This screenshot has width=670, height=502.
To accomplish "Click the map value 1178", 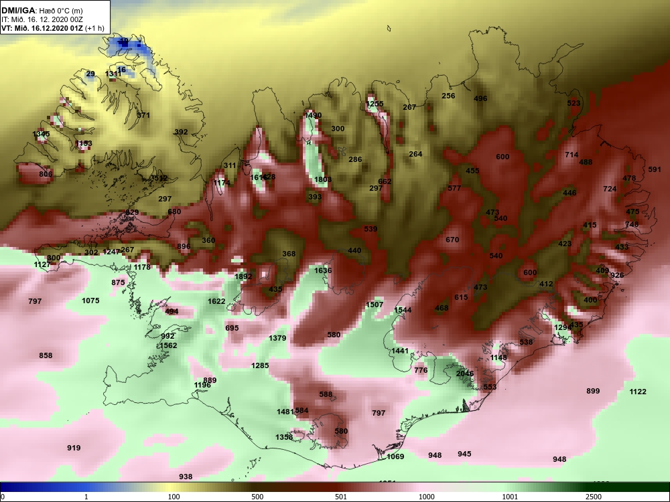I will pyautogui.click(x=142, y=267).
